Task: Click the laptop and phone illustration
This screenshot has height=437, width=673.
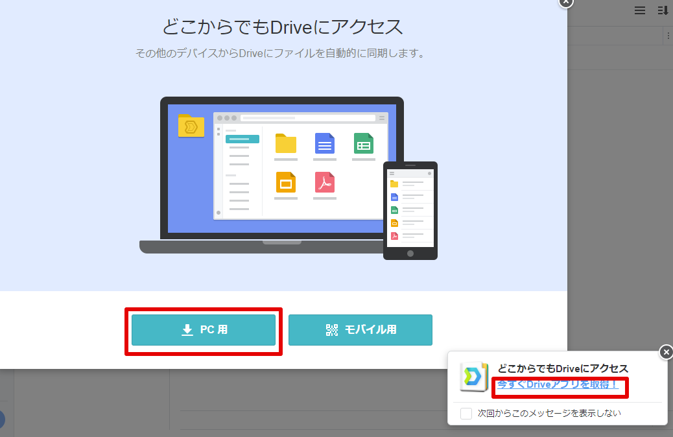Action: [289, 178]
